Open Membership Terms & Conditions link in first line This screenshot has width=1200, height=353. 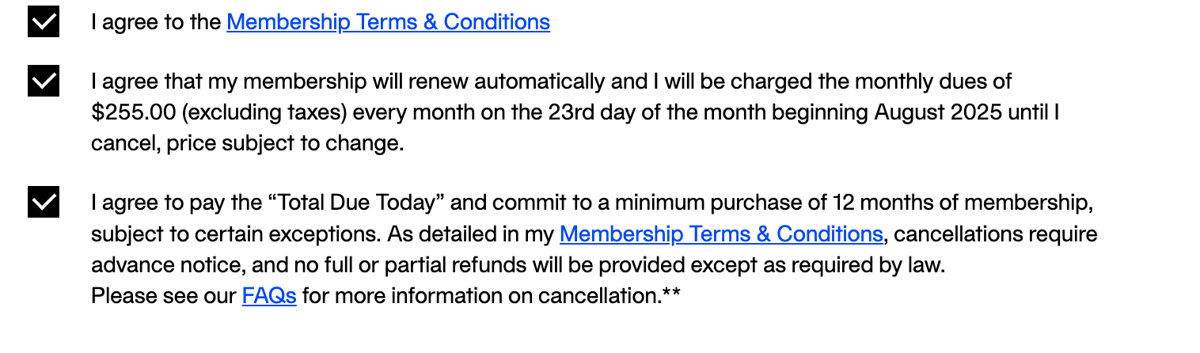click(388, 21)
